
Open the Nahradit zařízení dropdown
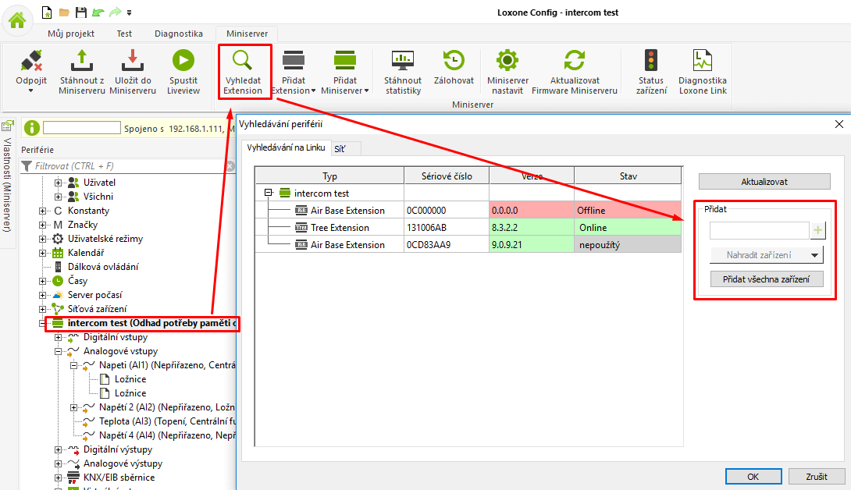point(767,255)
